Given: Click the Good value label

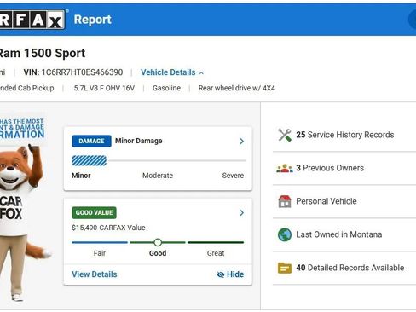Looking at the screenshot, I should pyautogui.click(x=158, y=253).
